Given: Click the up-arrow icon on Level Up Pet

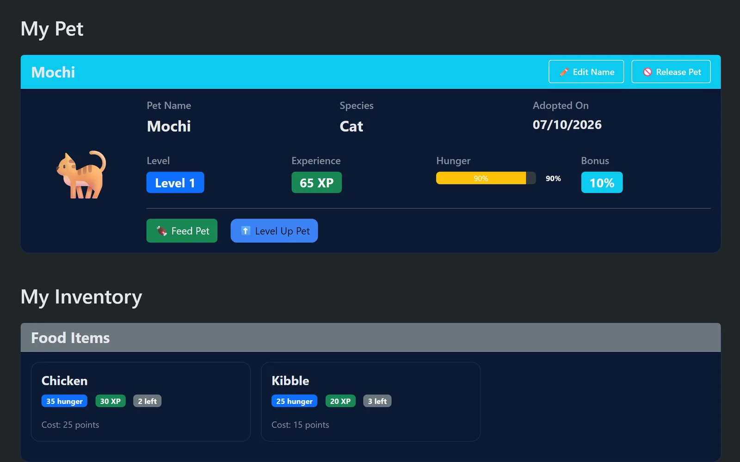Looking at the screenshot, I should tap(246, 231).
